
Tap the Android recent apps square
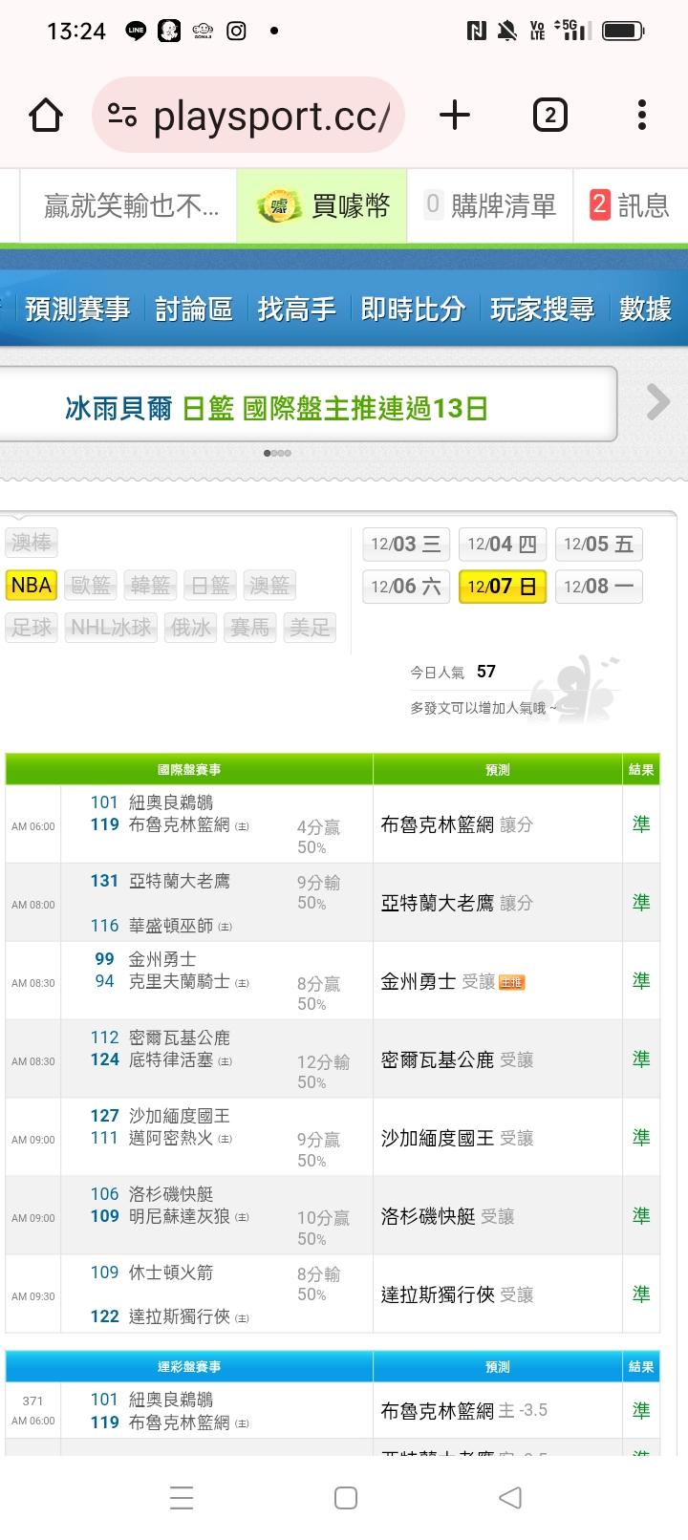tap(346, 1497)
